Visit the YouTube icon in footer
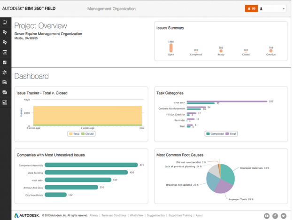 coord(267,216)
